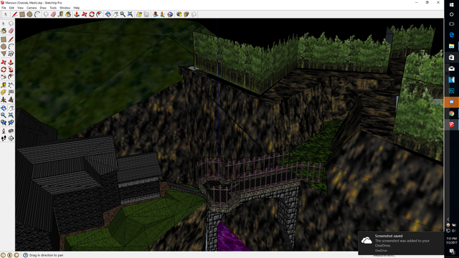This screenshot has height=258, width=459.
Task: Click Make Component in left toolbar
Action: (11, 24)
